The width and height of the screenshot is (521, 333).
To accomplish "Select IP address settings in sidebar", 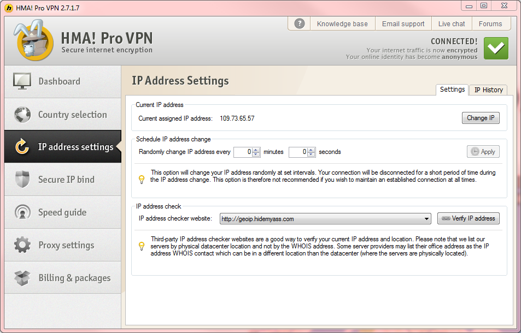I will [63, 147].
